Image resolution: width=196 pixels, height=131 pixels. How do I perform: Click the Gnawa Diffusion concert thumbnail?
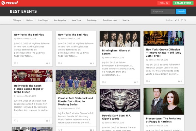click(164, 38)
